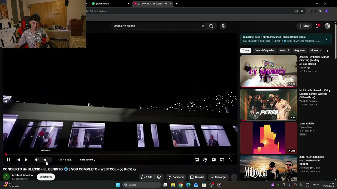Dislike the video with thumbs down
337x189 pixels.
point(159,177)
